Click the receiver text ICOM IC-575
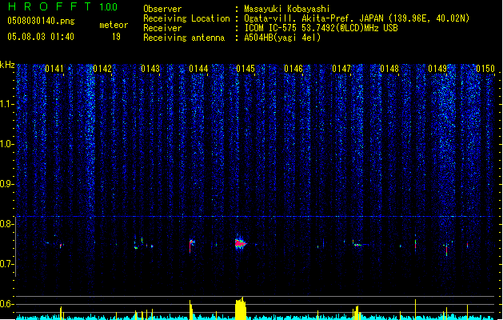 click(x=272, y=28)
